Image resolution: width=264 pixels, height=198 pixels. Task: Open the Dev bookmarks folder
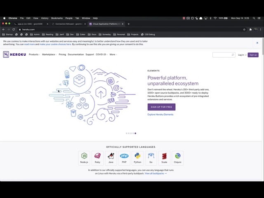click(70, 35)
